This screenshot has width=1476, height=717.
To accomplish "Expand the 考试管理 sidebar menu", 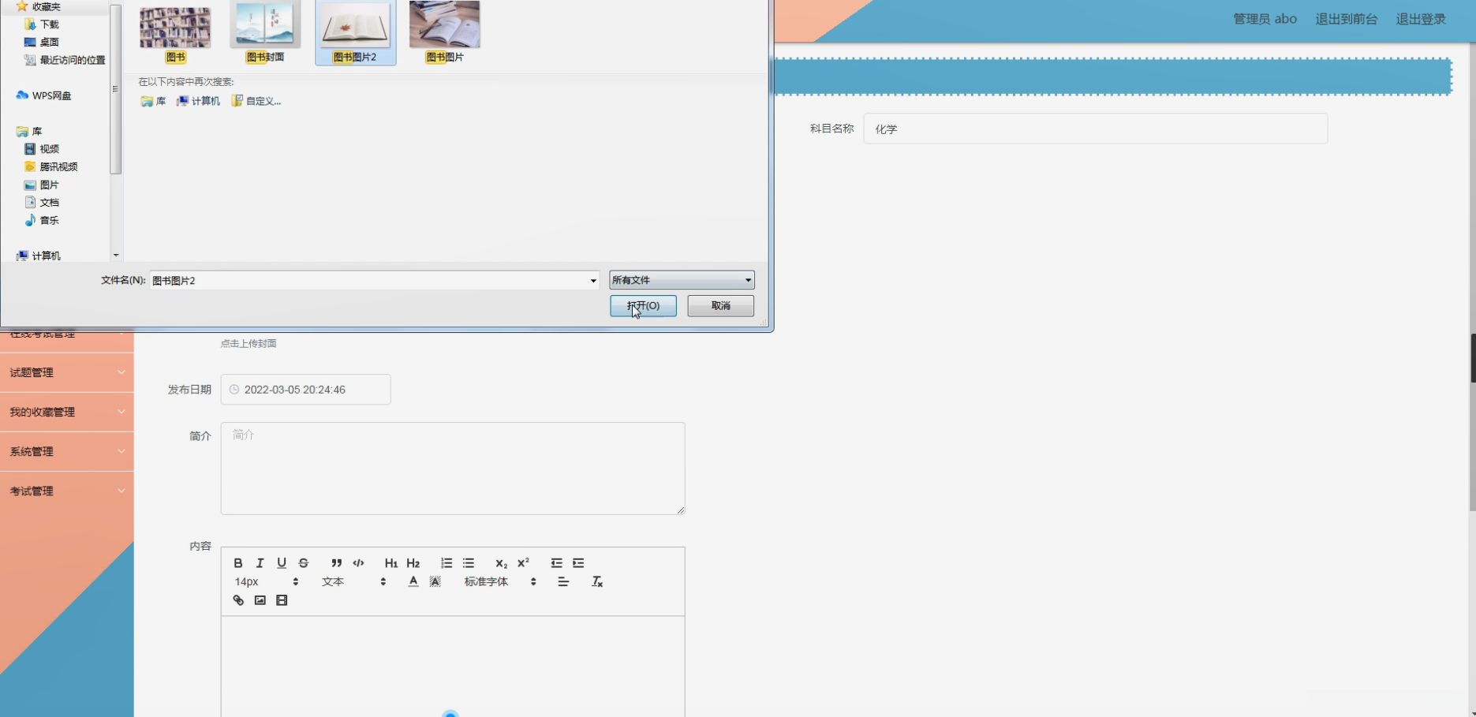I will pyautogui.click(x=67, y=491).
